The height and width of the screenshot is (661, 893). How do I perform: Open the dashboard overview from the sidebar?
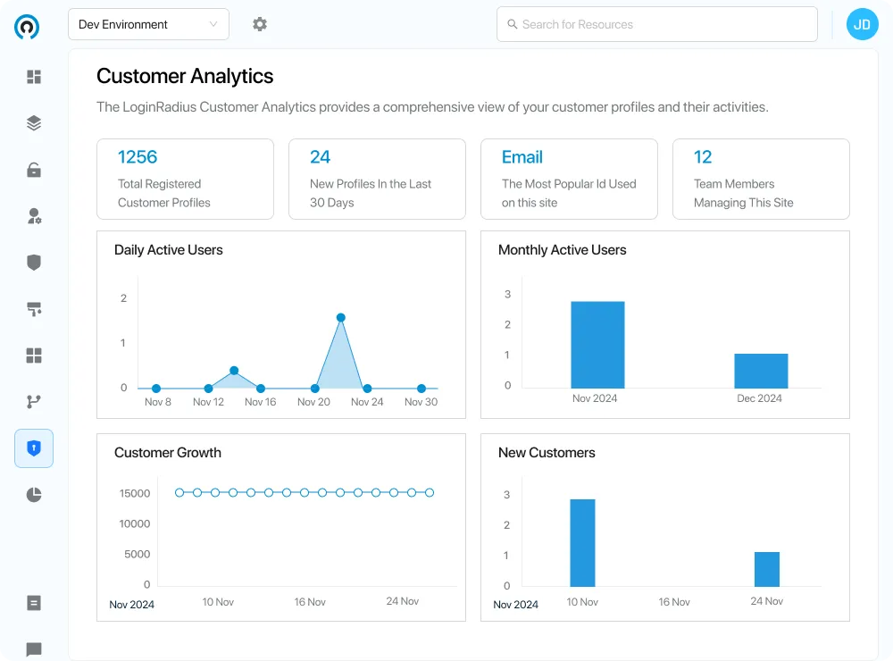tap(33, 77)
